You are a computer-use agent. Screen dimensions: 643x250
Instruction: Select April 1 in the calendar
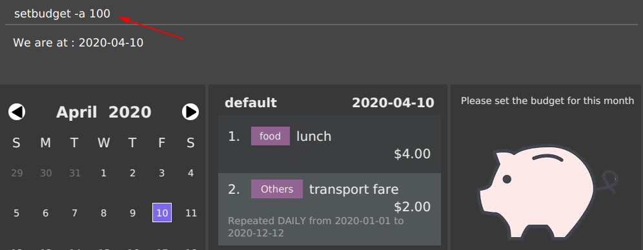point(104,173)
